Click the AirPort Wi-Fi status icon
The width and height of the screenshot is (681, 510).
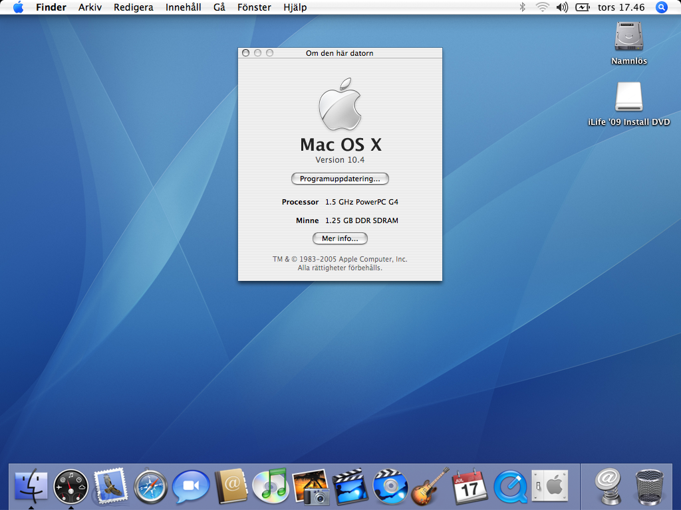point(543,7)
